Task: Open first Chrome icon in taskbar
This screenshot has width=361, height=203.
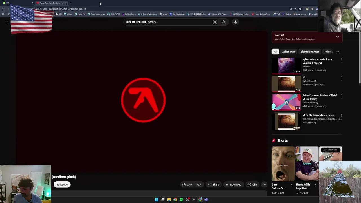Action: point(175,200)
